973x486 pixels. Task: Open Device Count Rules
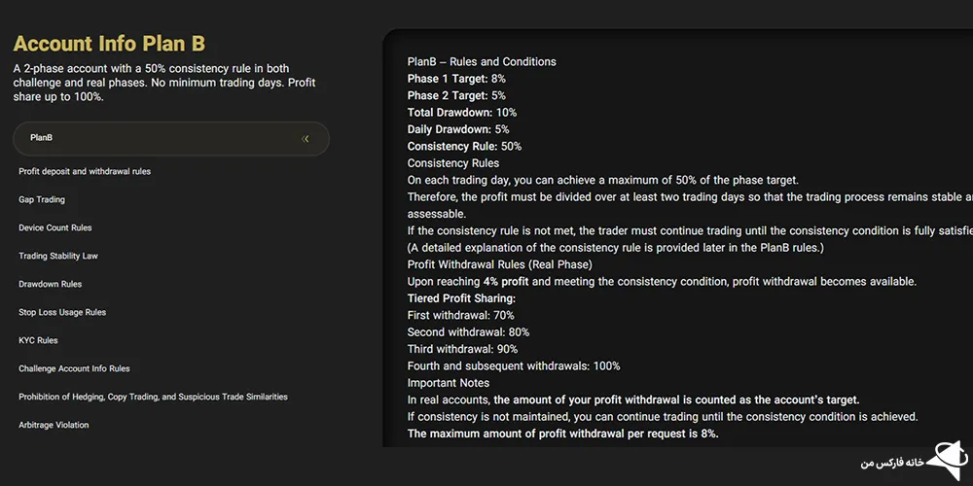pos(55,227)
